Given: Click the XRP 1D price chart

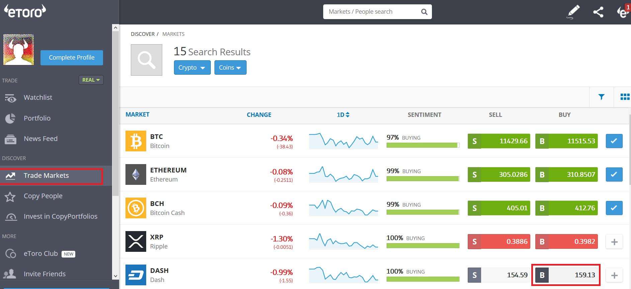Looking at the screenshot, I should tap(344, 241).
